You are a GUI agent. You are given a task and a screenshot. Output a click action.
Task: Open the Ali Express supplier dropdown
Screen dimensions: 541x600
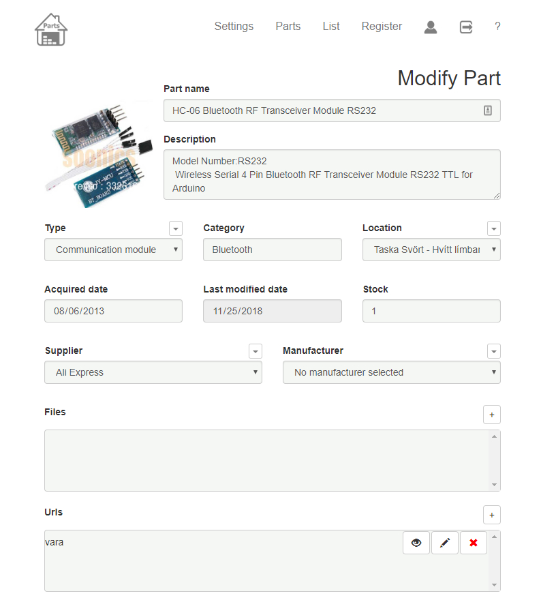[x=153, y=372]
